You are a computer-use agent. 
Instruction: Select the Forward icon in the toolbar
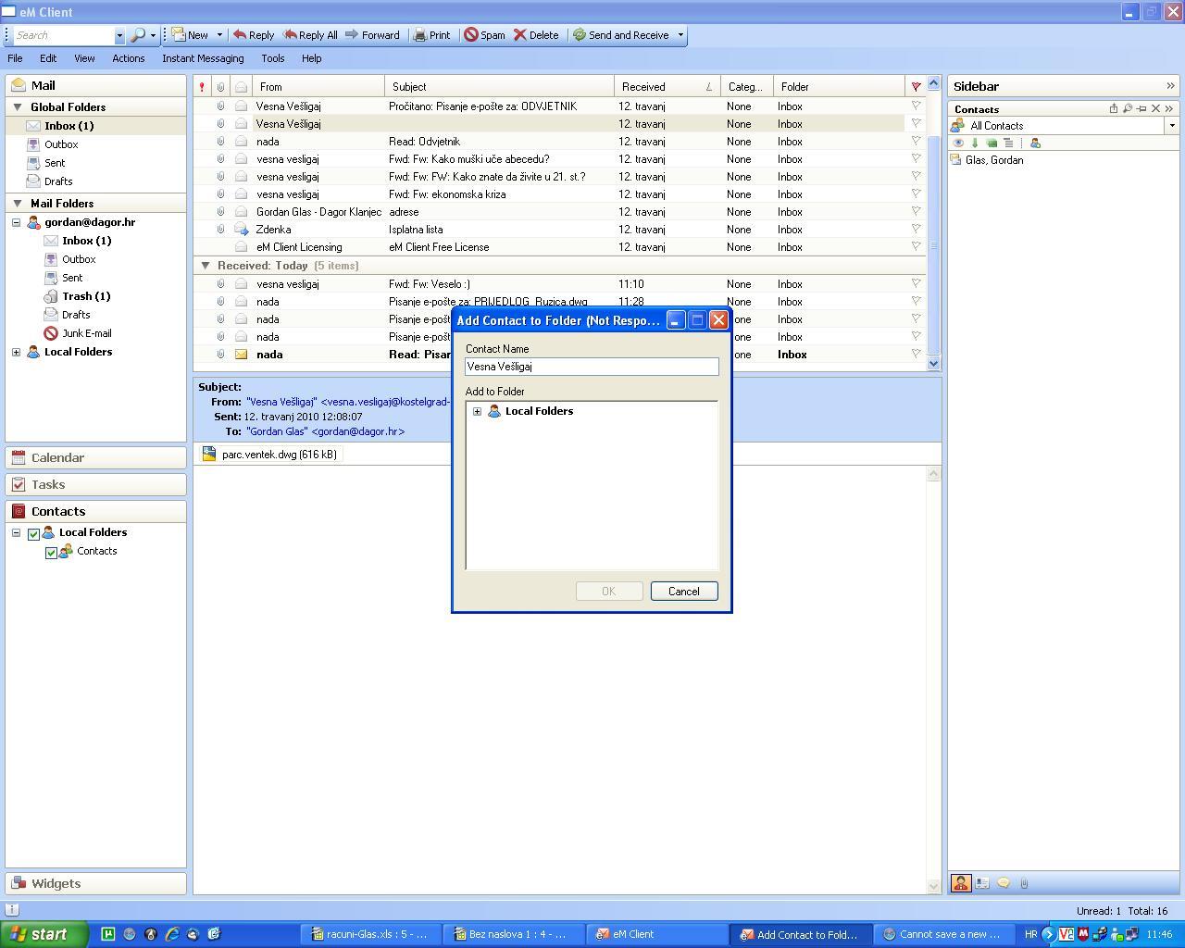[x=373, y=34]
